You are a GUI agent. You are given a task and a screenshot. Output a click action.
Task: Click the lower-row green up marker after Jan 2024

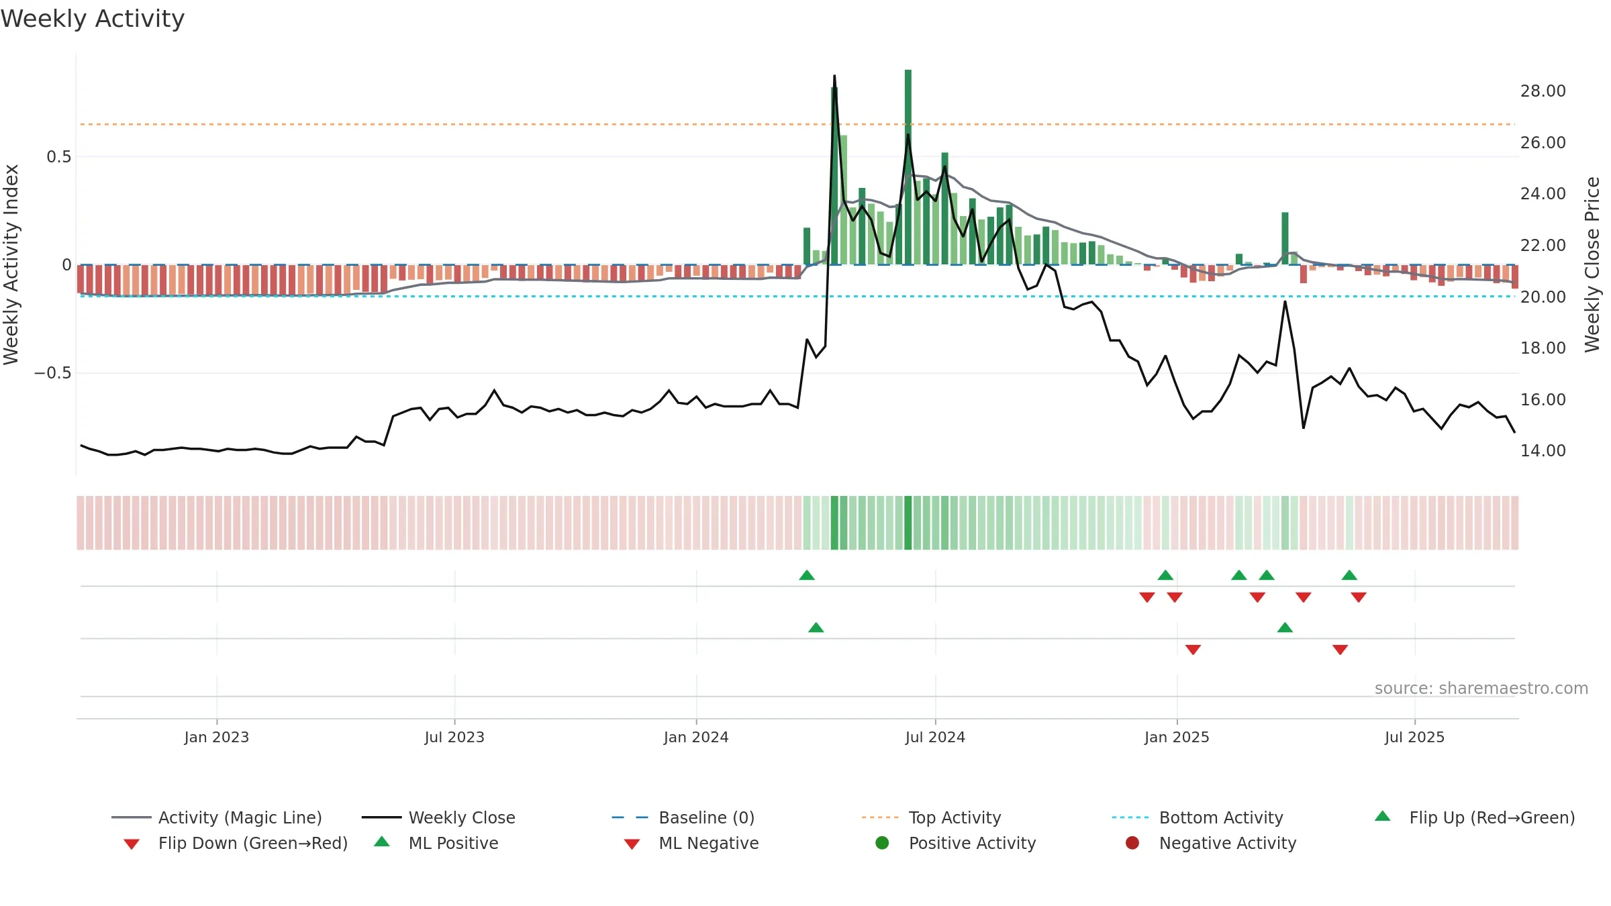point(816,627)
